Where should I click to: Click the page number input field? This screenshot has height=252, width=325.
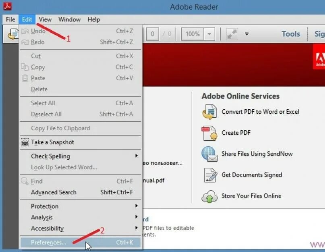pos(153,34)
